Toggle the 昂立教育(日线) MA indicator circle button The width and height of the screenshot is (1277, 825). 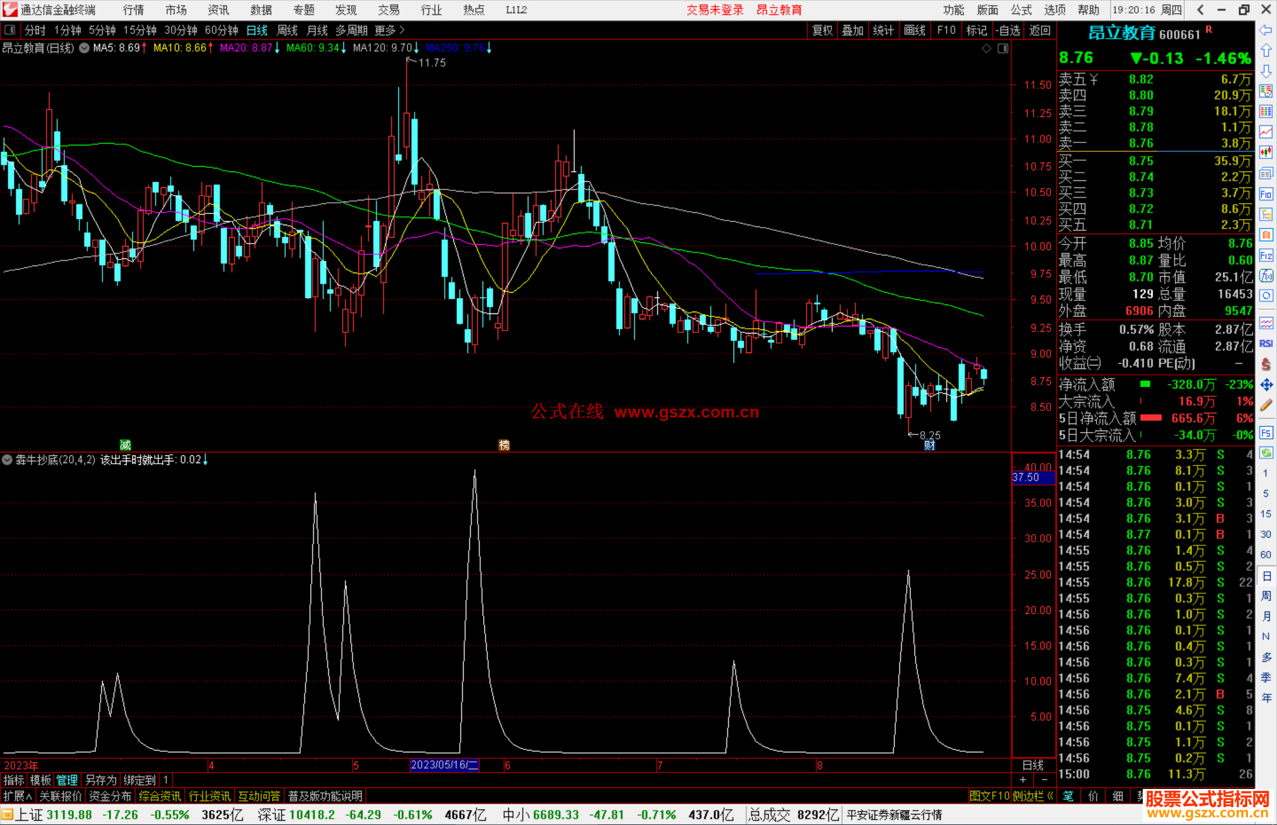[x=85, y=48]
